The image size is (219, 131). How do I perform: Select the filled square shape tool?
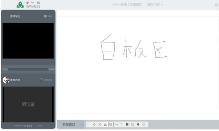127,124
